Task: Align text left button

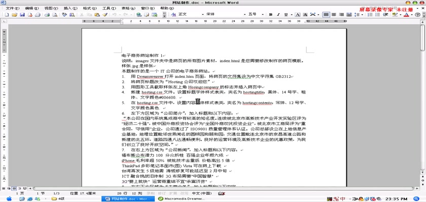Action: click(x=326, y=14)
